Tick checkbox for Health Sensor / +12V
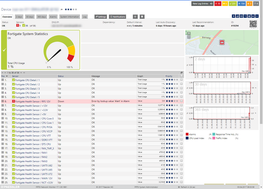 tap(182, 105)
